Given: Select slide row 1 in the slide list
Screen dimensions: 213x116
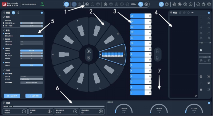Looking at the screenshot, I should coord(141,93).
